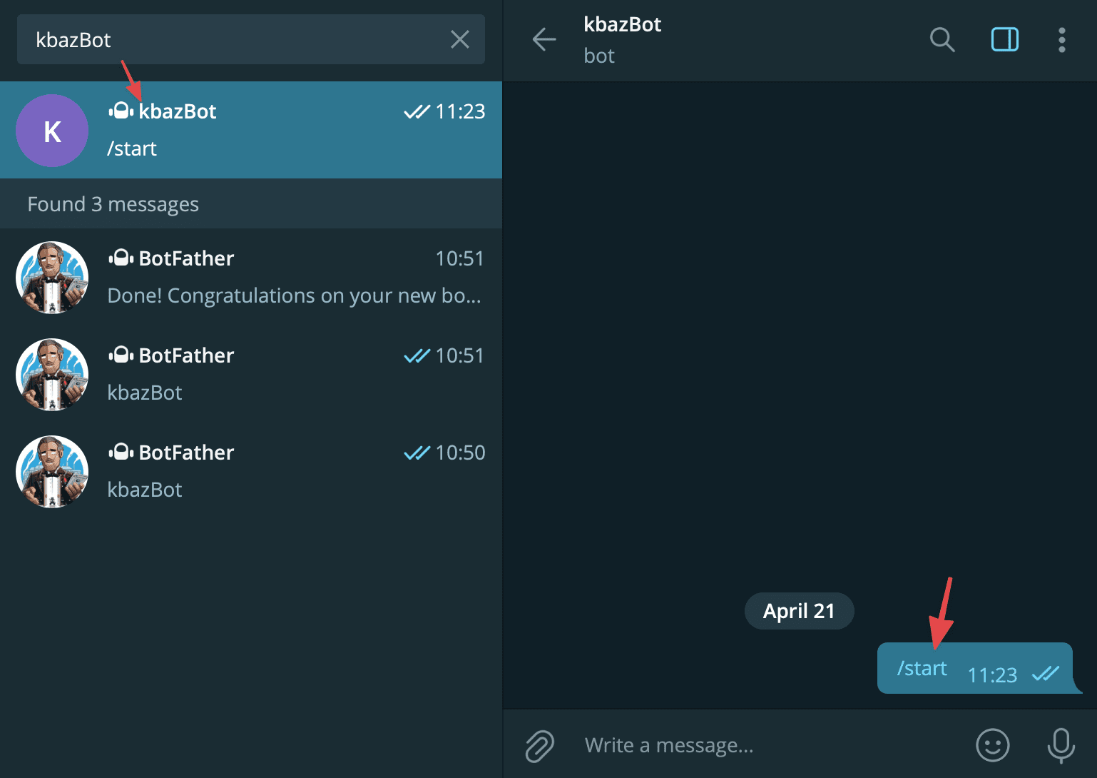
Task: Click the double checkmark on the /start message
Action: [1046, 672]
